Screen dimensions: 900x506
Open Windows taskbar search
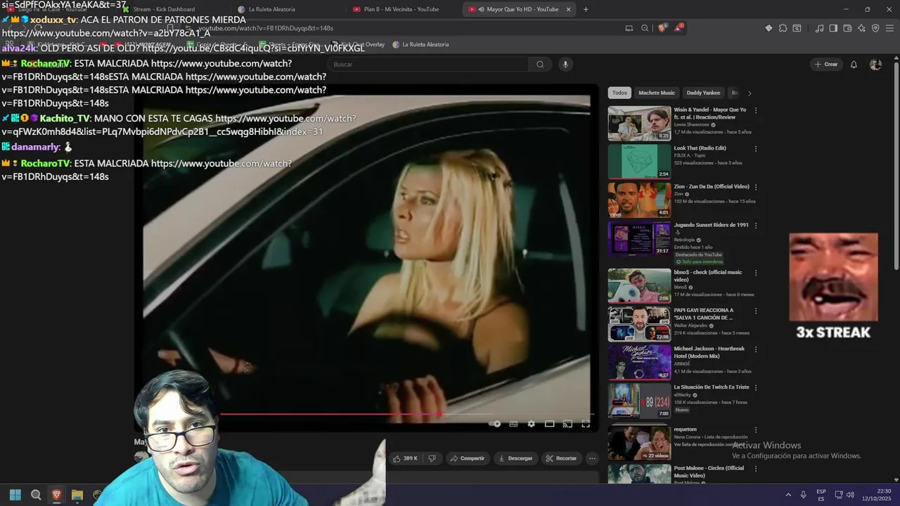36,495
